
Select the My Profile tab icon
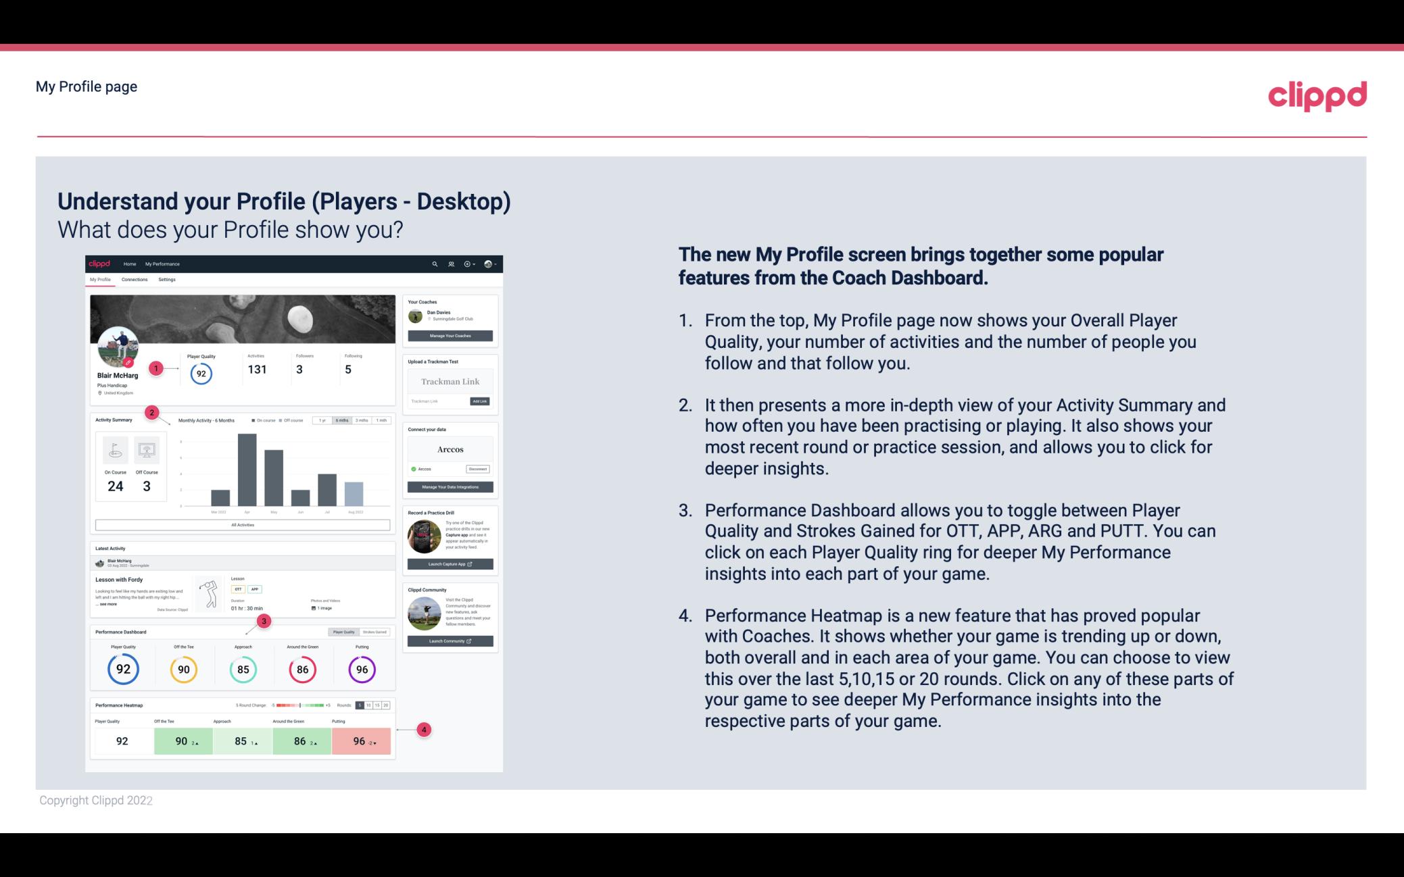coord(100,279)
